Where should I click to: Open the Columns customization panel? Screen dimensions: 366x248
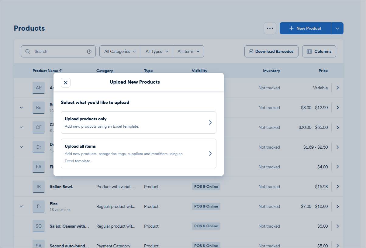pyautogui.click(x=319, y=51)
